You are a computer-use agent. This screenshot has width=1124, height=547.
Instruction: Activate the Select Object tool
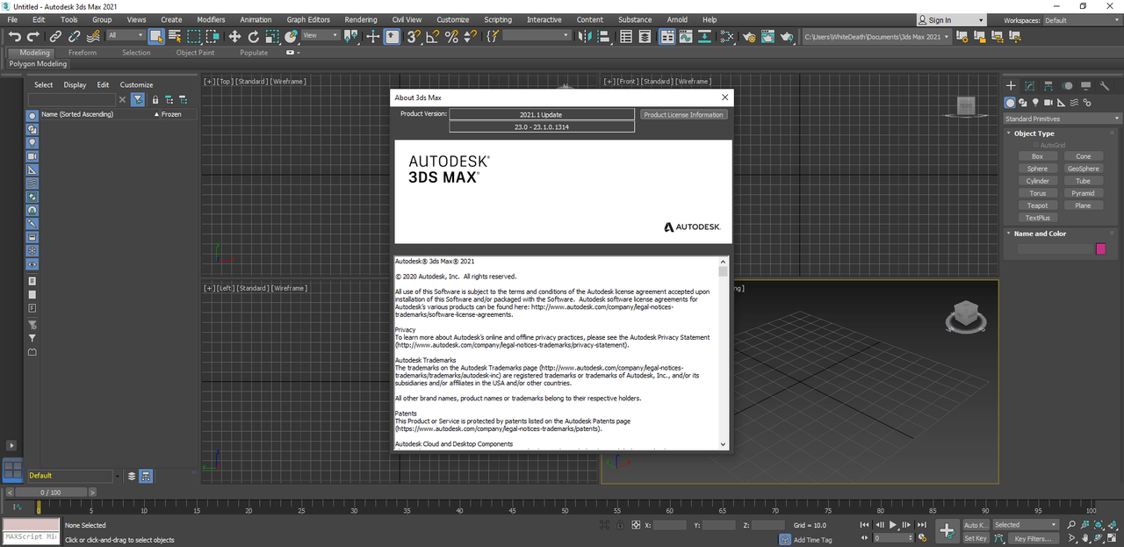point(156,36)
